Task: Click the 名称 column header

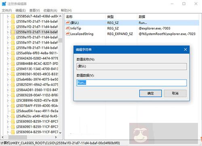Action: point(69,17)
